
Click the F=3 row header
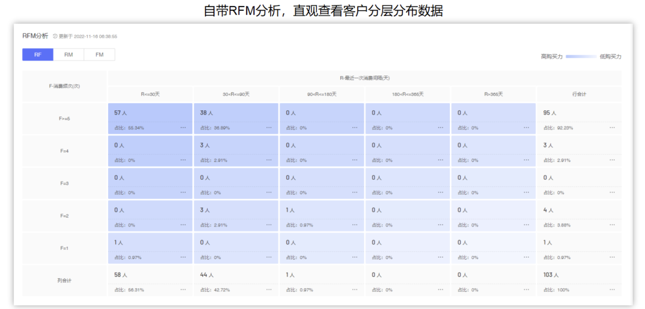tap(64, 184)
